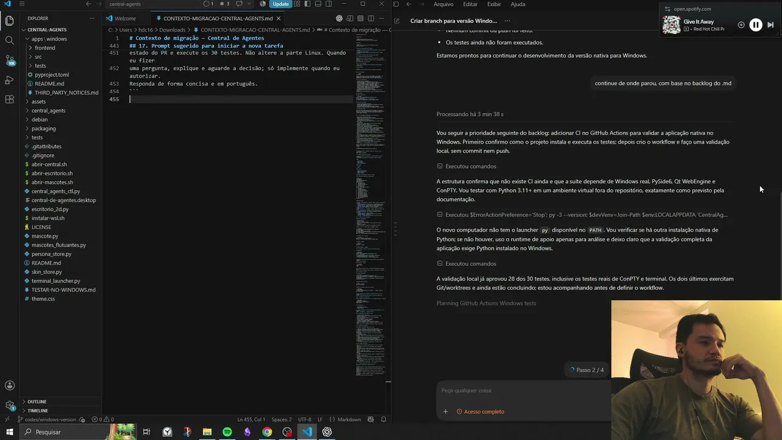Open the Spaces: 2 indentation setting
Viewport: 782px width, 440px height.
click(x=282, y=420)
